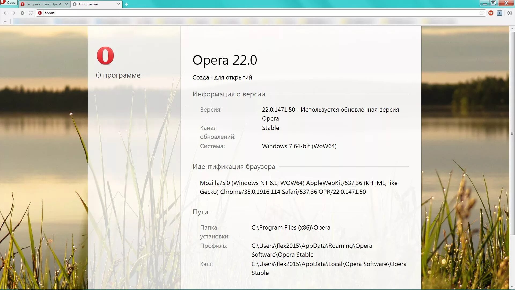
Task: Close the 'О программе' tab
Action: click(x=119, y=4)
